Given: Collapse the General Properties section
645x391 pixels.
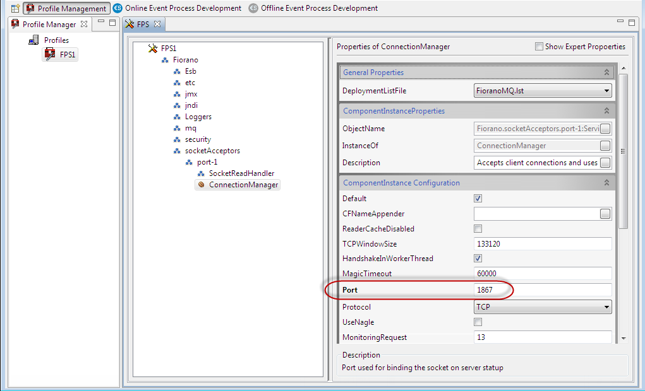Looking at the screenshot, I should click(x=606, y=73).
